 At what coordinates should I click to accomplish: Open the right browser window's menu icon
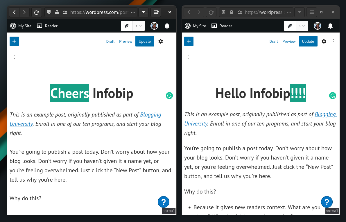coord(311,12)
